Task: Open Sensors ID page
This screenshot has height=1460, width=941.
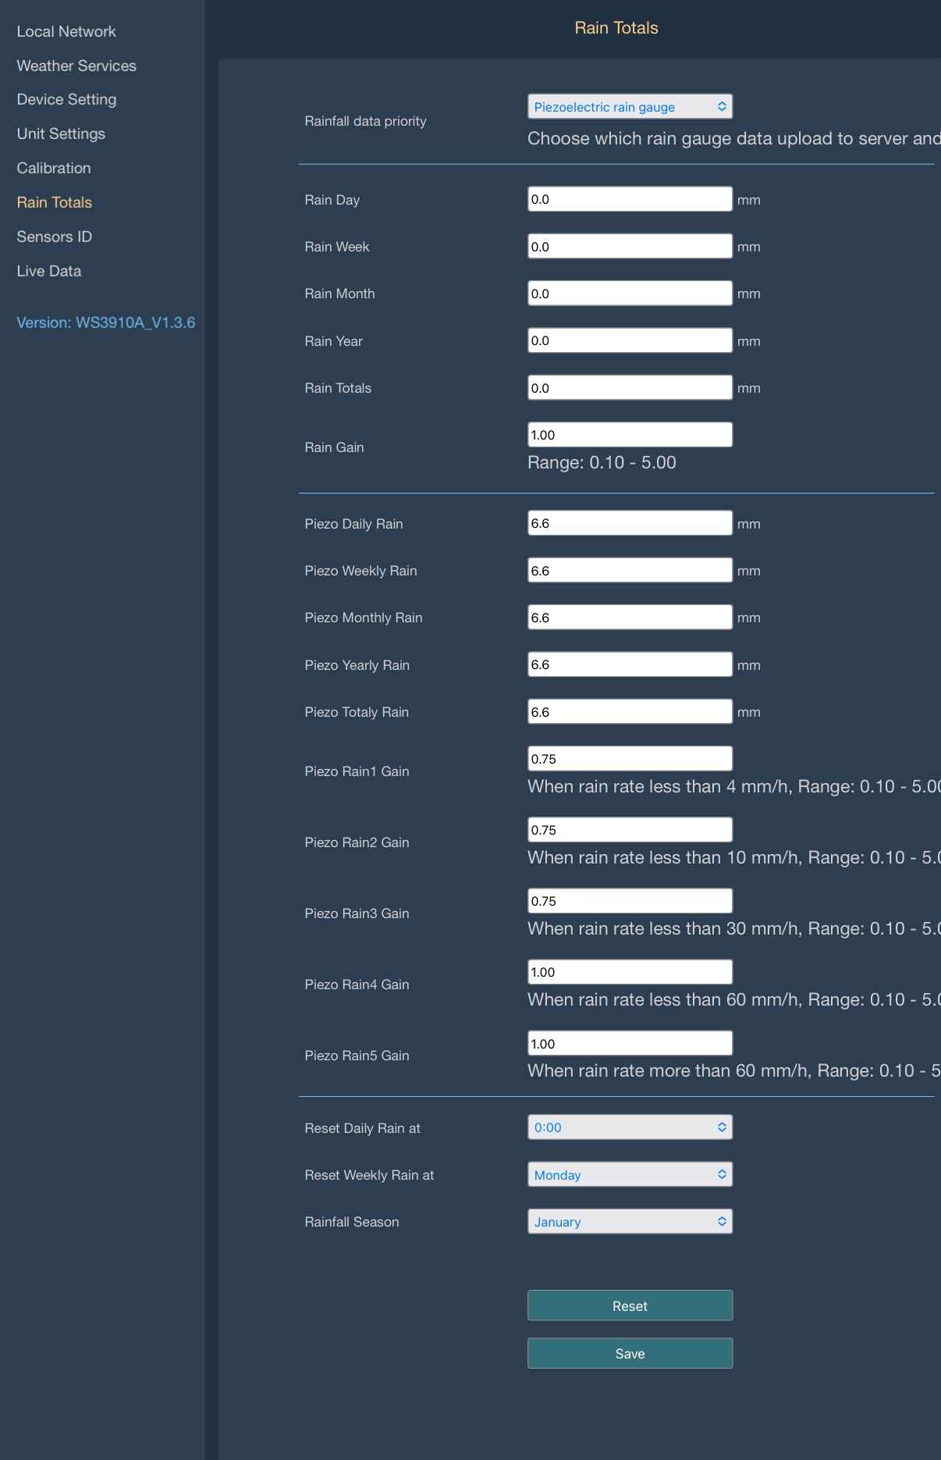Action: 55,237
